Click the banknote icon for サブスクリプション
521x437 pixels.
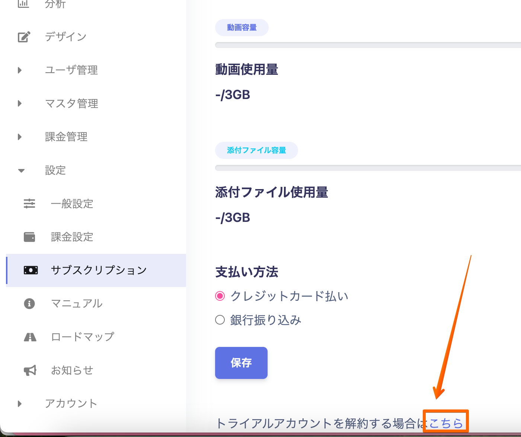(31, 270)
